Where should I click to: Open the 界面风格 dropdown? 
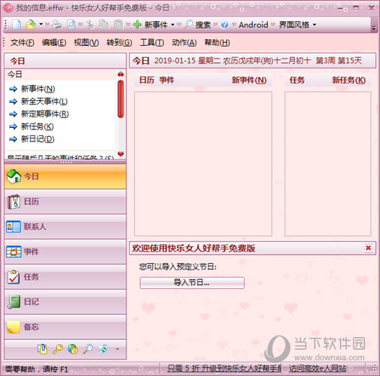click(x=297, y=25)
